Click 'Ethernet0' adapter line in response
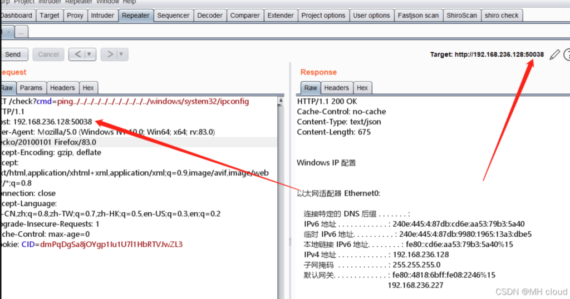Screen dimensions: 570x299 [338, 193]
